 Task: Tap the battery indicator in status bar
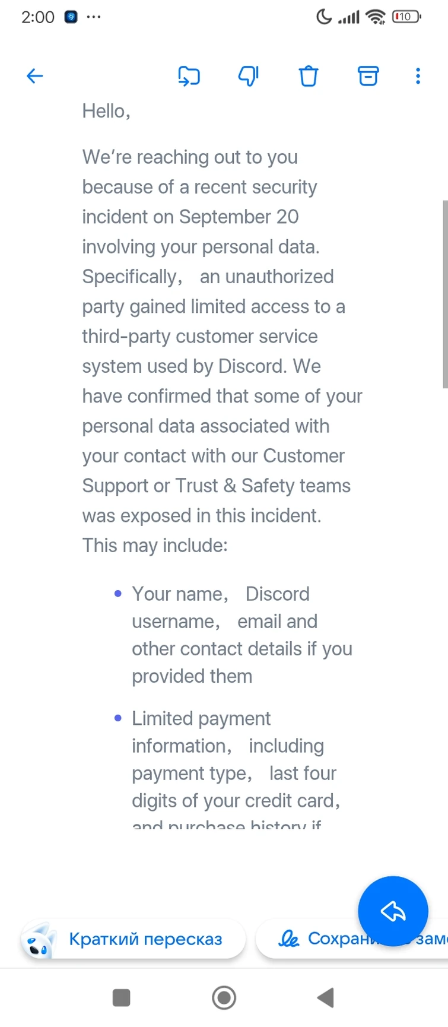pyautogui.click(x=406, y=17)
